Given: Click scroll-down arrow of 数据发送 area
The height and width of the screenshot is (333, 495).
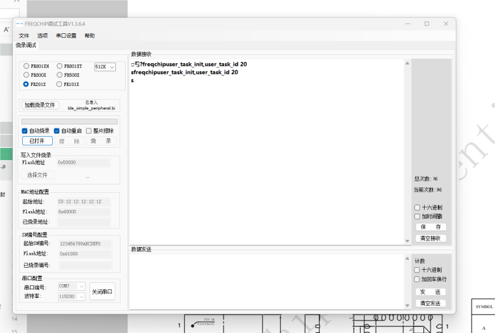Looking at the screenshot, I should pyautogui.click(x=408, y=305).
